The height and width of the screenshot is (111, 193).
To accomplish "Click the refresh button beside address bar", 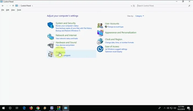I will [134, 6].
